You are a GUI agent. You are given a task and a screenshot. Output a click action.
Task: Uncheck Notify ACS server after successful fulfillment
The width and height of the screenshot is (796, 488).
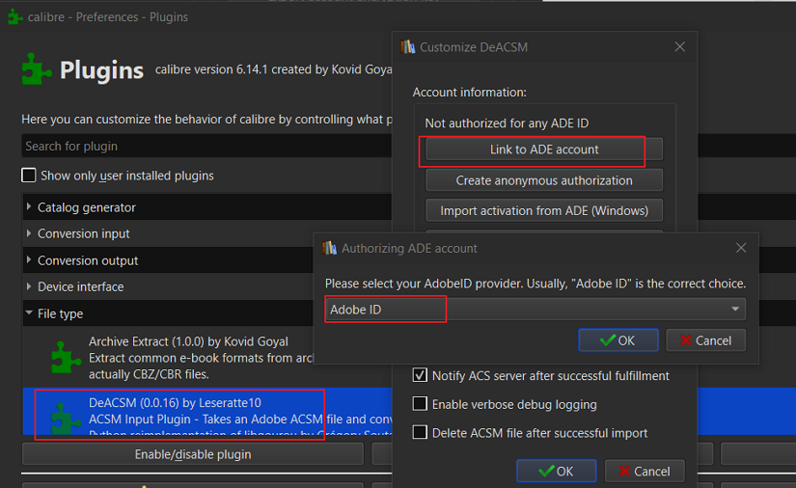point(420,375)
